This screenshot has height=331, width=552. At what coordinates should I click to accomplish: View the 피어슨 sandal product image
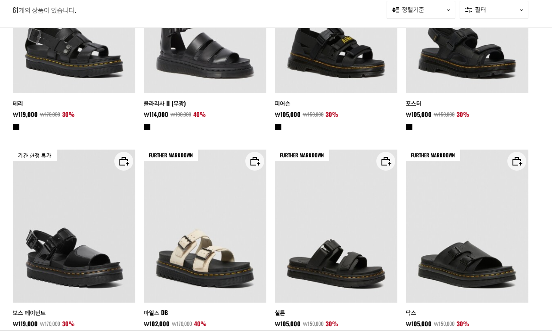click(x=336, y=60)
